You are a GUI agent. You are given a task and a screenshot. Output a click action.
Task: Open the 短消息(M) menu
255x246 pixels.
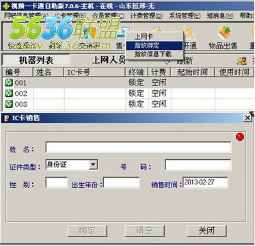[220, 16]
